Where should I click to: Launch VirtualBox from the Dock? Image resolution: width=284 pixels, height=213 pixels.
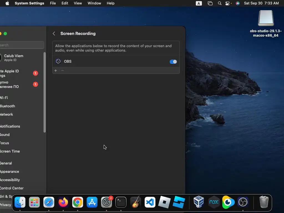point(199,202)
